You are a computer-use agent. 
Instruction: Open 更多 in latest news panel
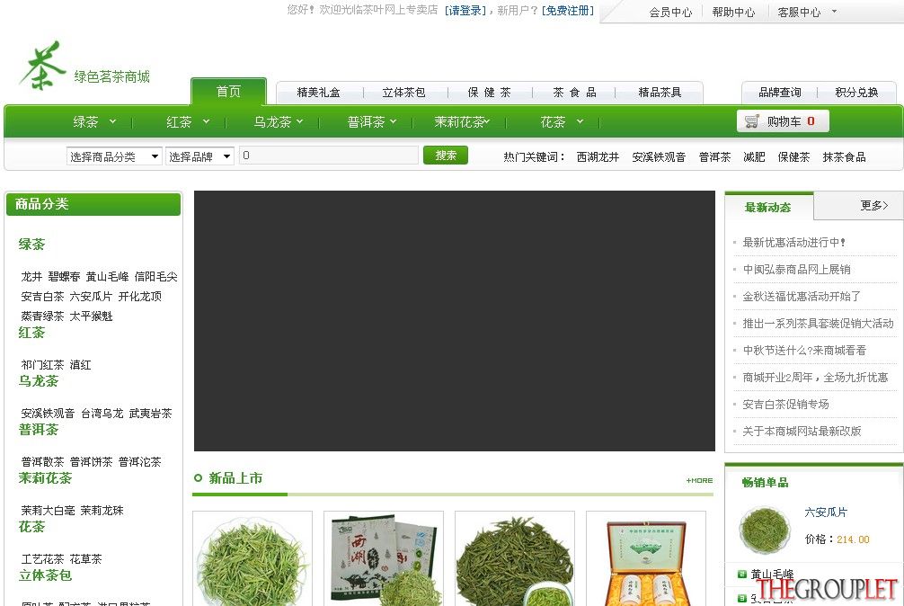point(874,205)
